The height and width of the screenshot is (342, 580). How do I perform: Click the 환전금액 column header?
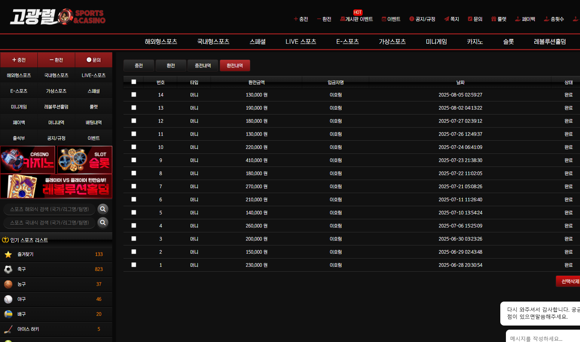click(x=256, y=82)
